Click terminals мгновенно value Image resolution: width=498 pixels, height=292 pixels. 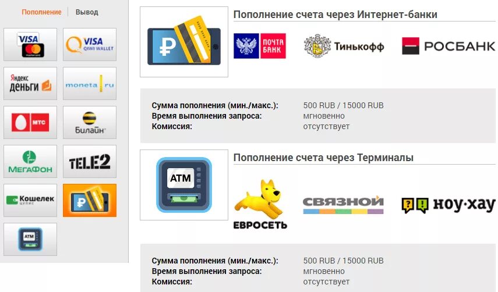click(x=324, y=271)
